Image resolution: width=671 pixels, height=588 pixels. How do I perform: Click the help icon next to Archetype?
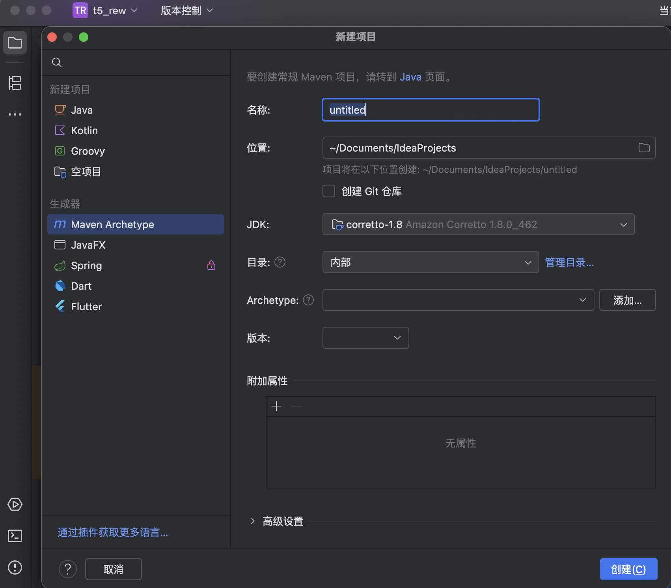click(308, 300)
